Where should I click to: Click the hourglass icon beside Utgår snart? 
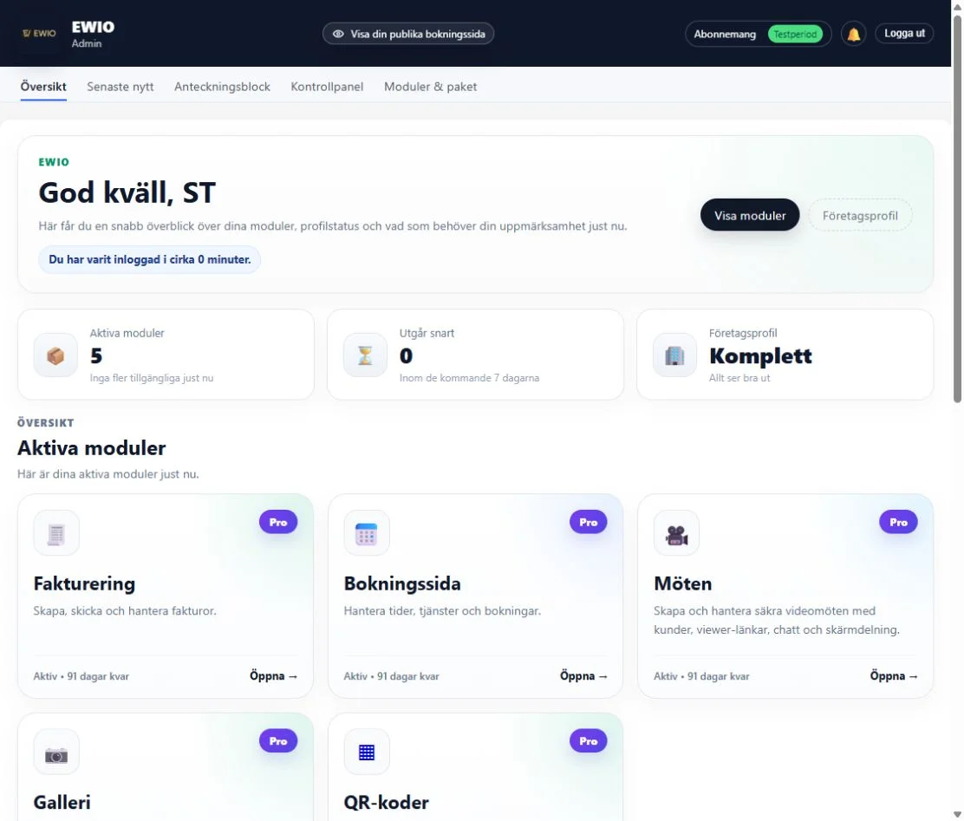pyautogui.click(x=365, y=355)
